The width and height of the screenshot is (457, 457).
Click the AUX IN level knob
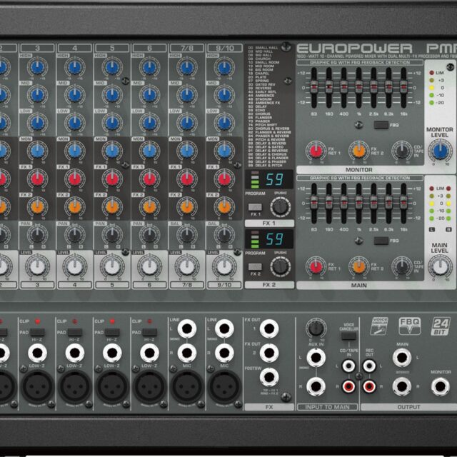click(314, 328)
